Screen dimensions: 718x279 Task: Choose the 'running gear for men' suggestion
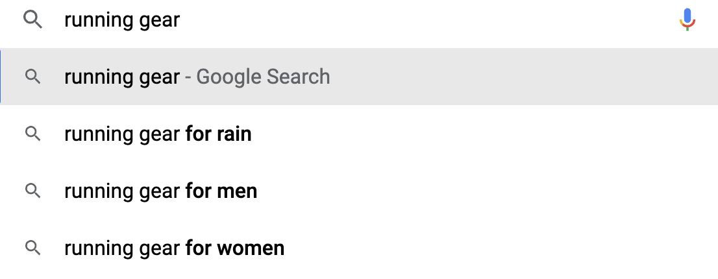tap(160, 191)
